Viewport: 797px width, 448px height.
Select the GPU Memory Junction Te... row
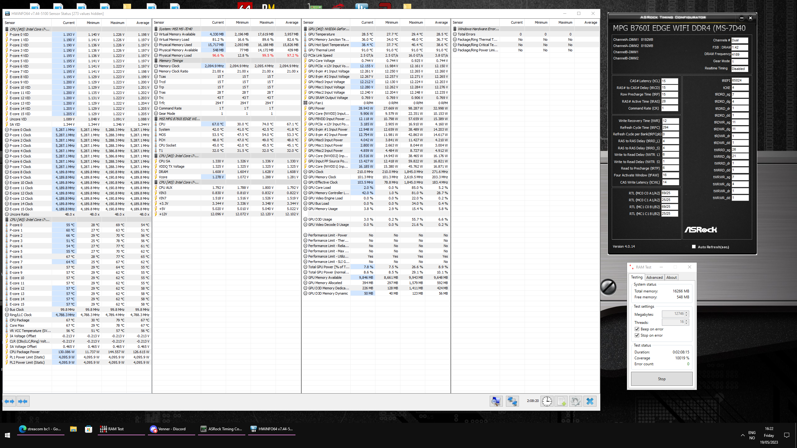376,40
